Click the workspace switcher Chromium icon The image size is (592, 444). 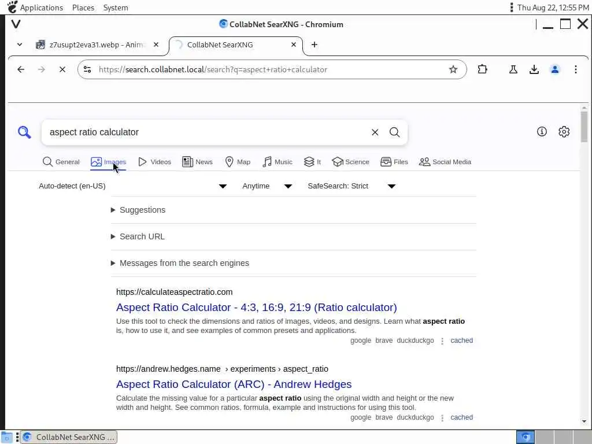click(x=525, y=437)
